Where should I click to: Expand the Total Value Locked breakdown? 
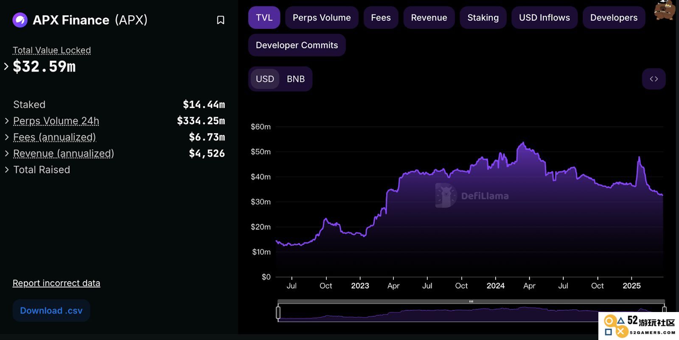(6, 66)
